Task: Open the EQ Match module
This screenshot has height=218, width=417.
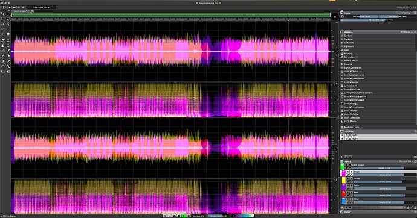Action: pos(349,46)
